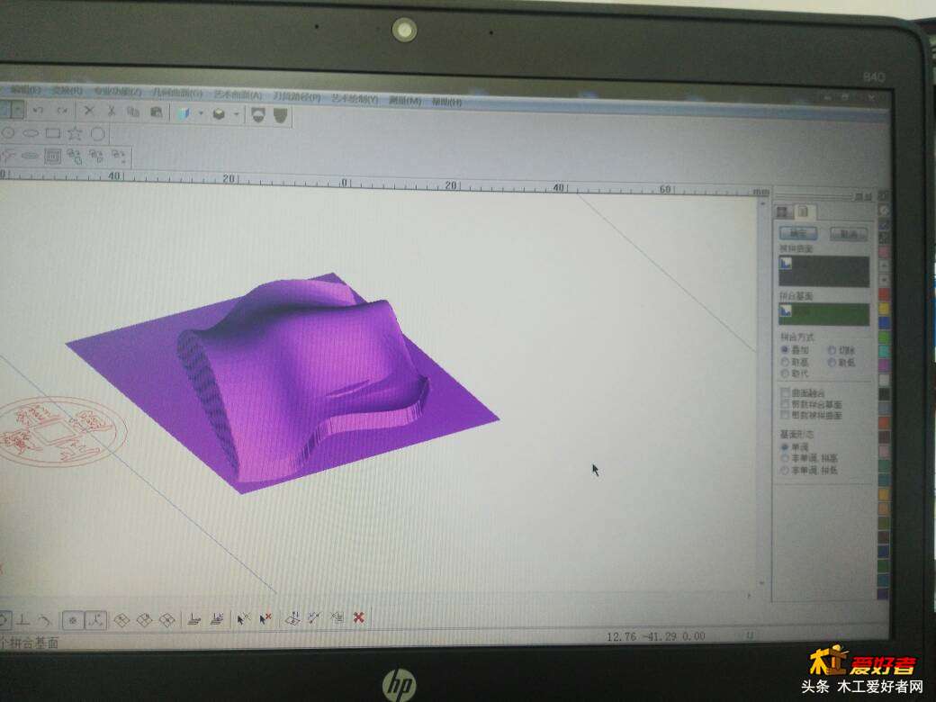Open dropdown arrow beside the gray 3D box icon
This screenshot has width=936, height=702.
[x=237, y=115]
